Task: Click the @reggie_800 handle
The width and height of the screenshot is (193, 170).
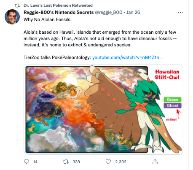Action: pyautogui.click(x=109, y=12)
